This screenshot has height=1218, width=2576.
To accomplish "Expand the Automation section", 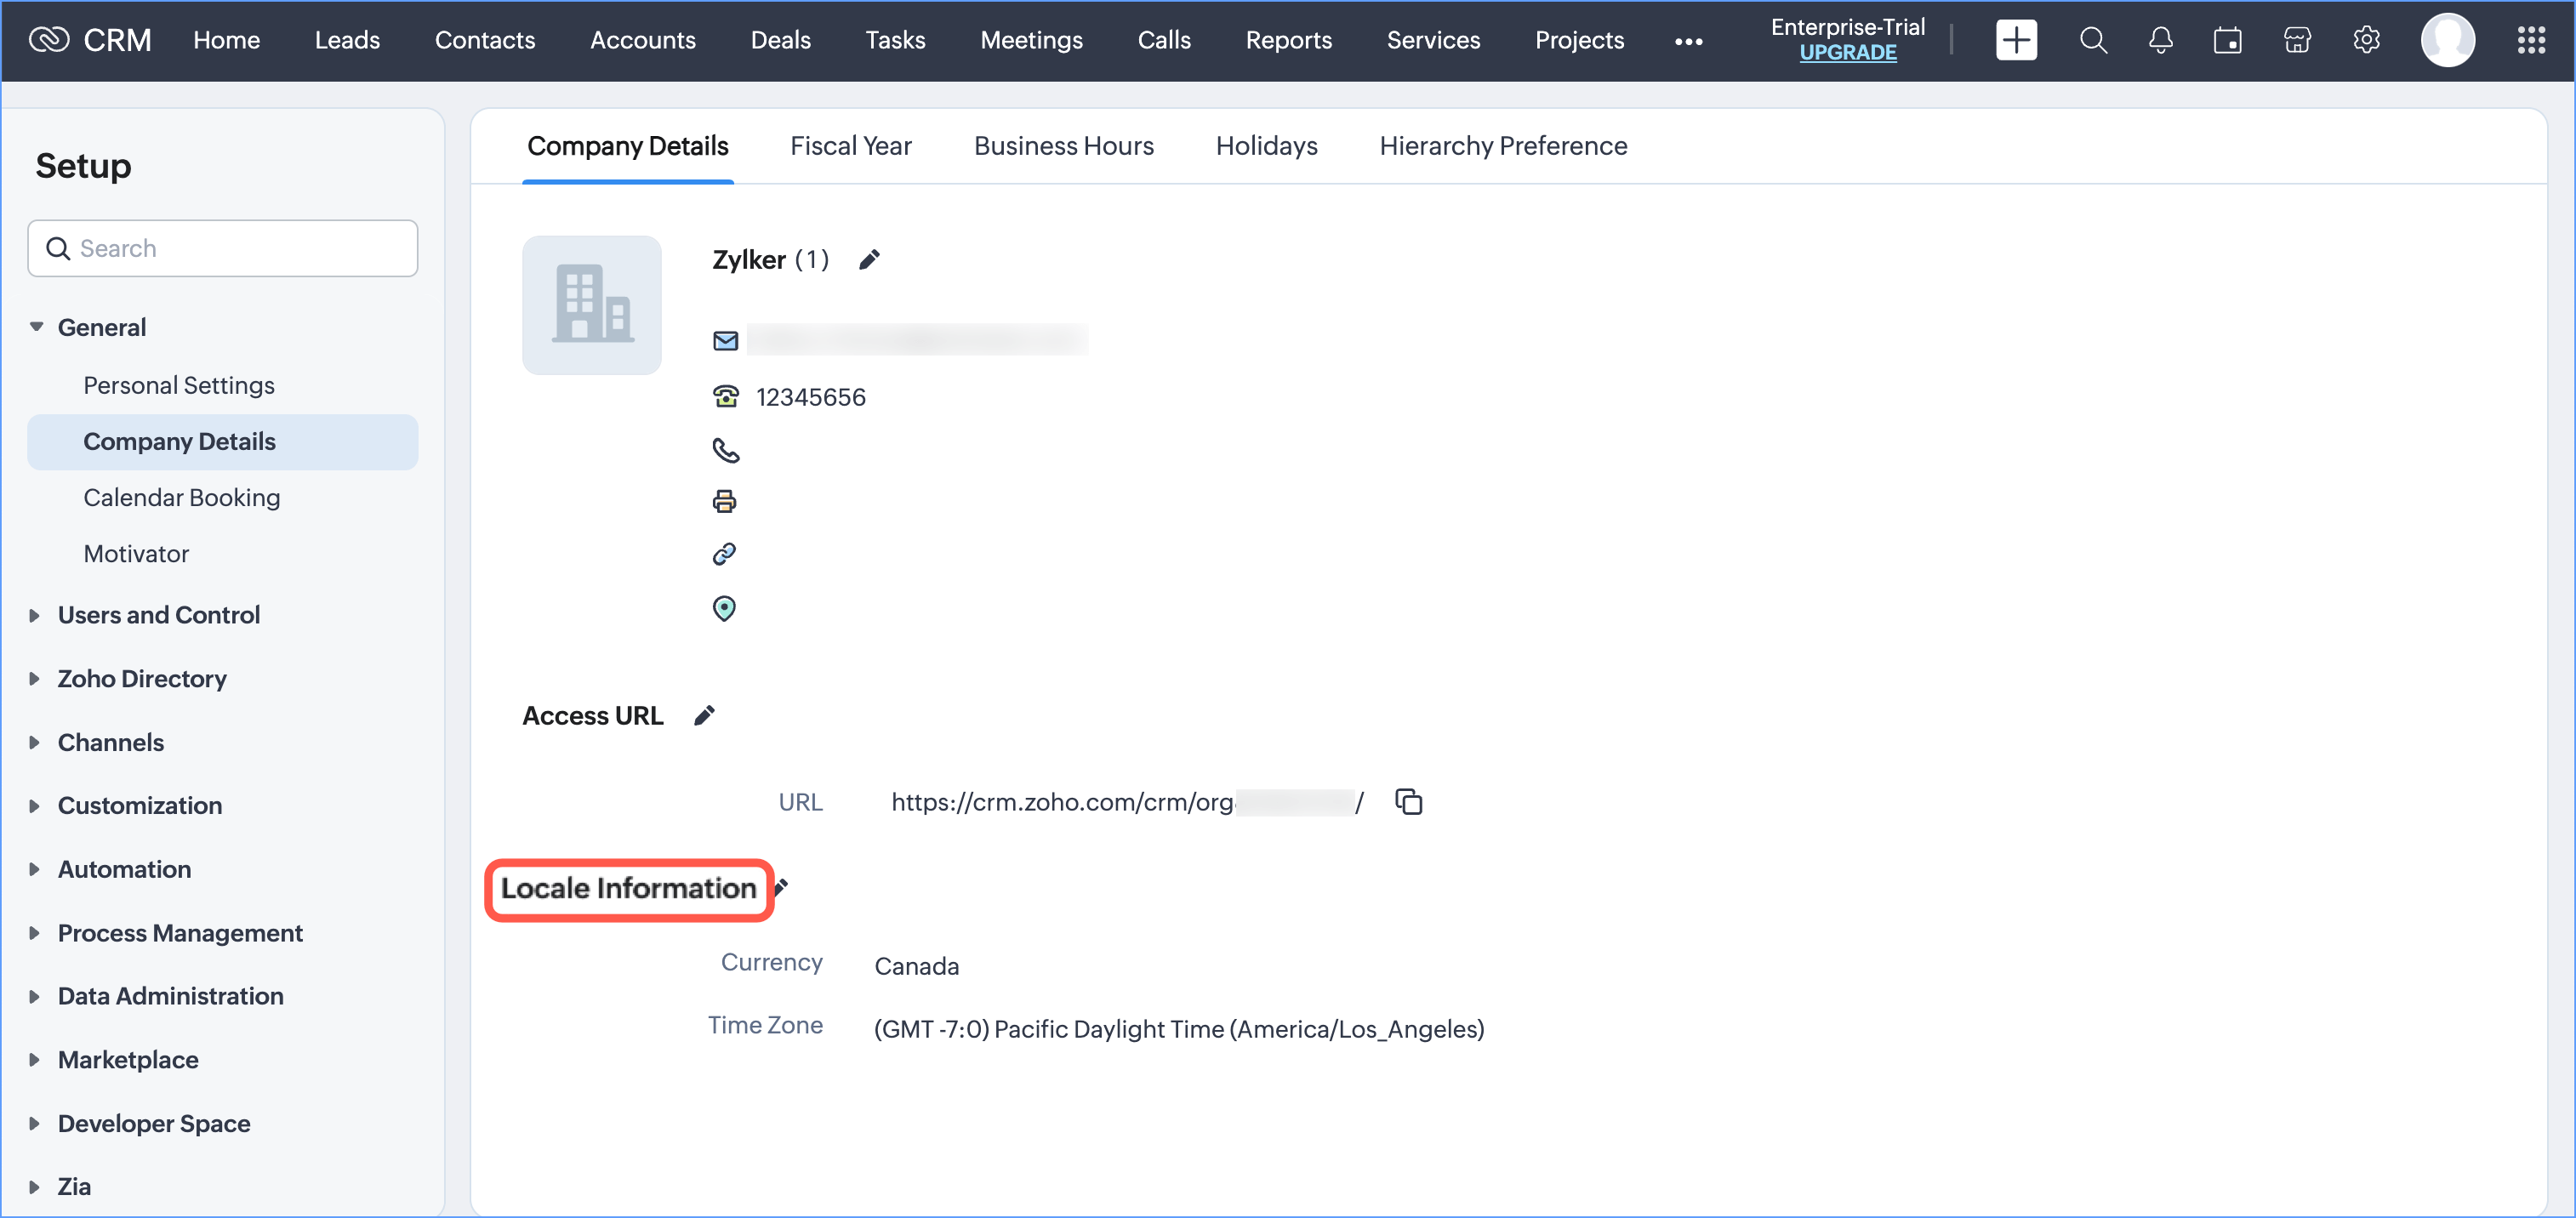I will pos(35,869).
